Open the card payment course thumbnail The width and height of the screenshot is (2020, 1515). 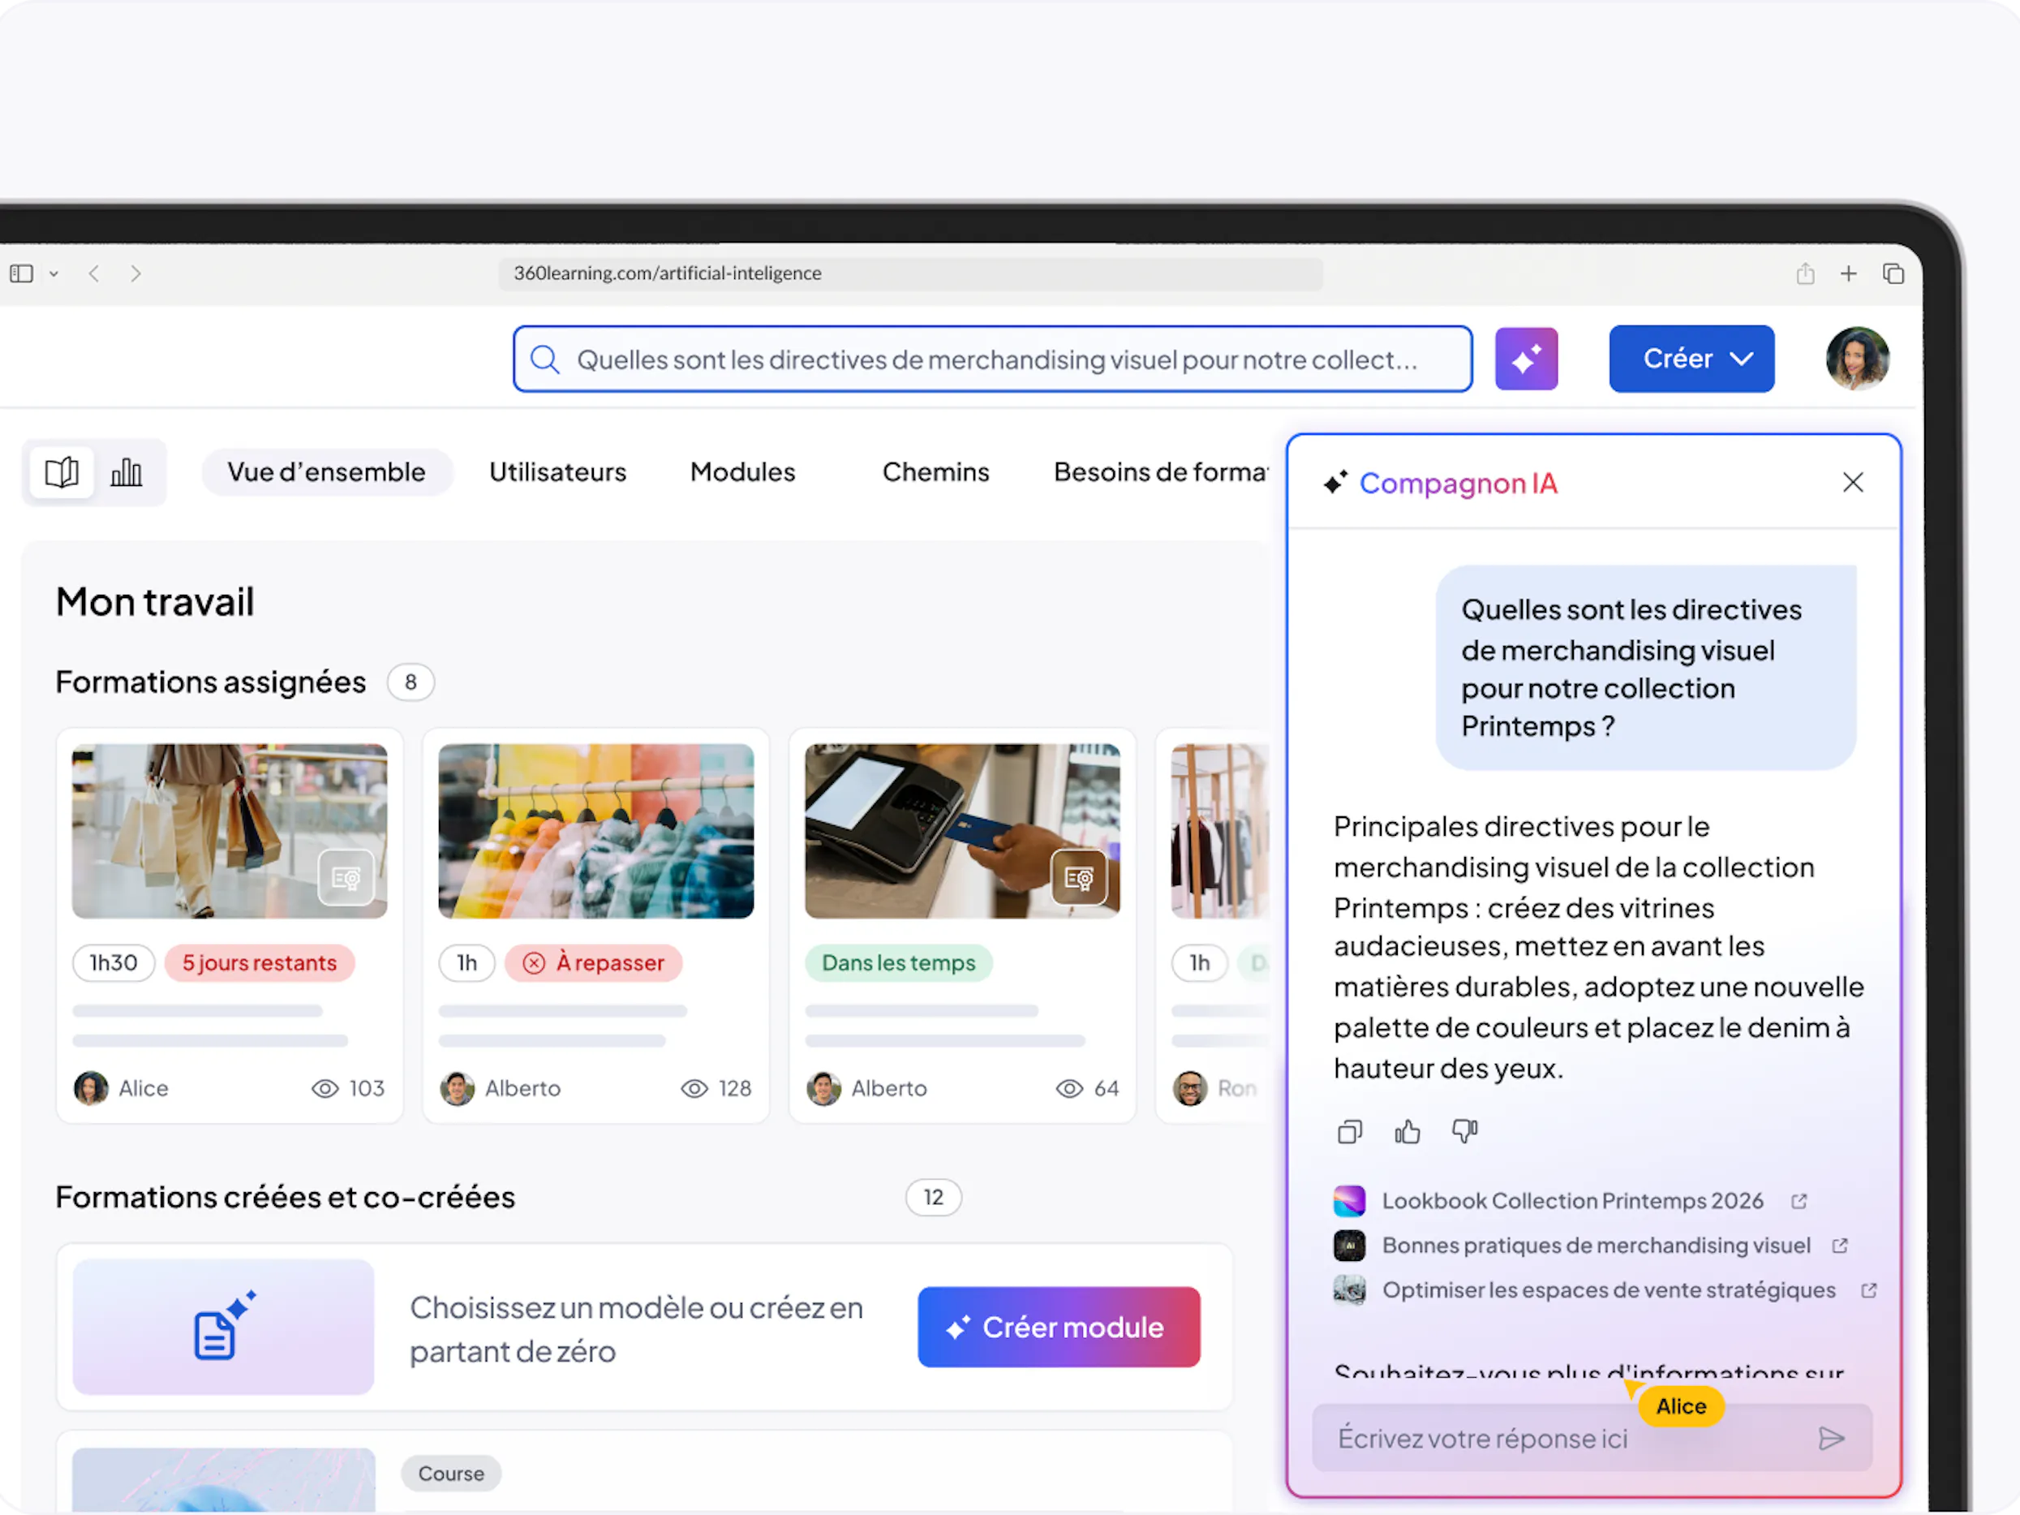[x=962, y=831]
